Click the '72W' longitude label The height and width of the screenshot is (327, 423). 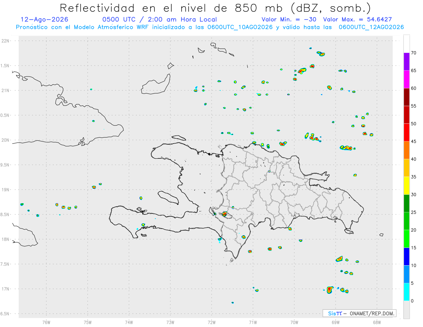[x=212, y=322]
